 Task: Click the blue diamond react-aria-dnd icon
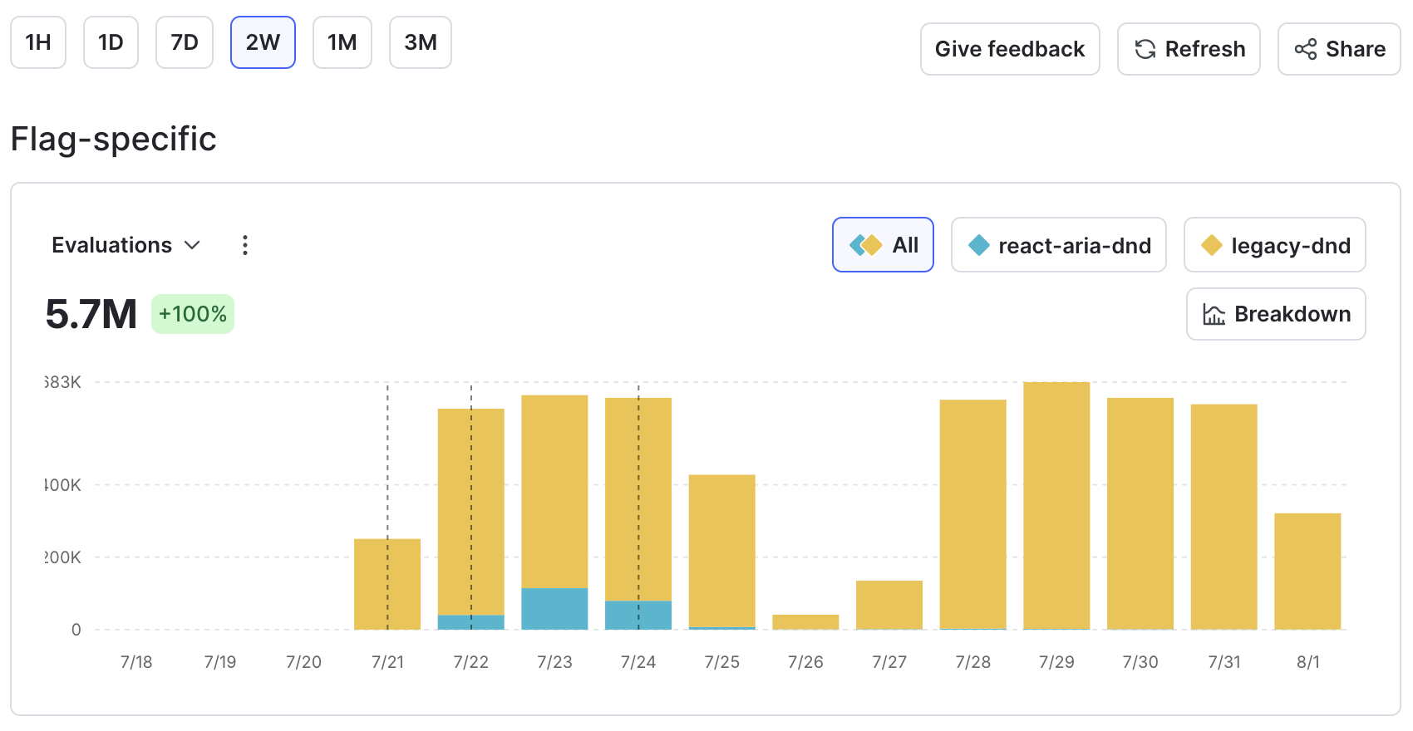pos(979,245)
